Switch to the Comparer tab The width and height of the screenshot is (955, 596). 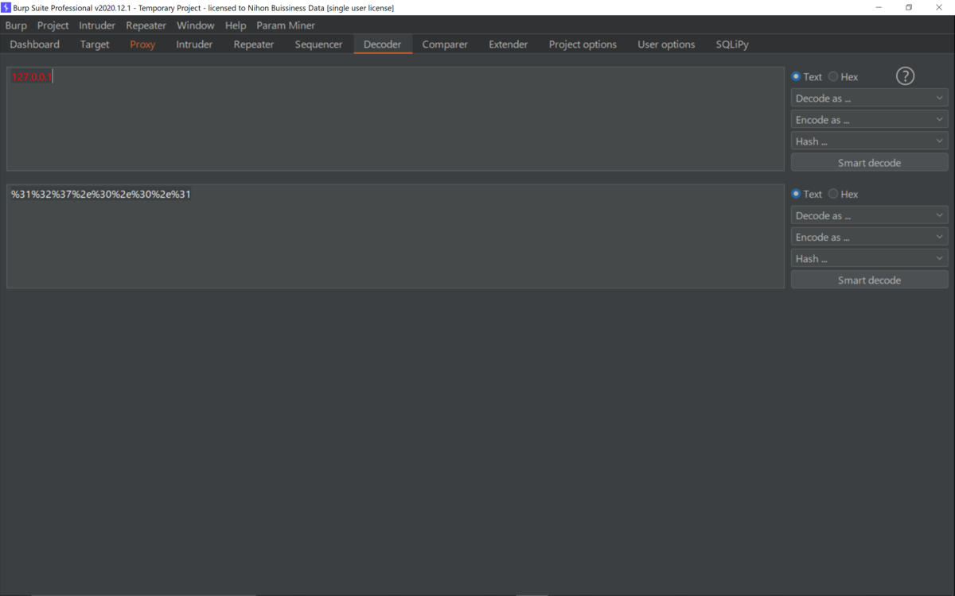[x=445, y=45]
